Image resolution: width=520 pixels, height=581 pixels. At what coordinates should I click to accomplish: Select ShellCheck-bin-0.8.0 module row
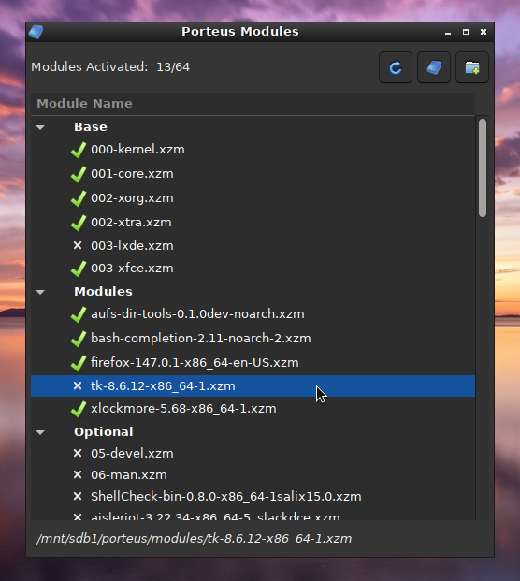[x=253, y=497]
